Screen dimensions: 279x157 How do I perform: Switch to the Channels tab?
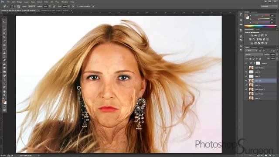tap(254, 48)
